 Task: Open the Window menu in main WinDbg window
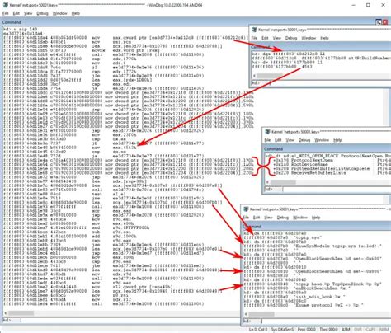[59, 13]
